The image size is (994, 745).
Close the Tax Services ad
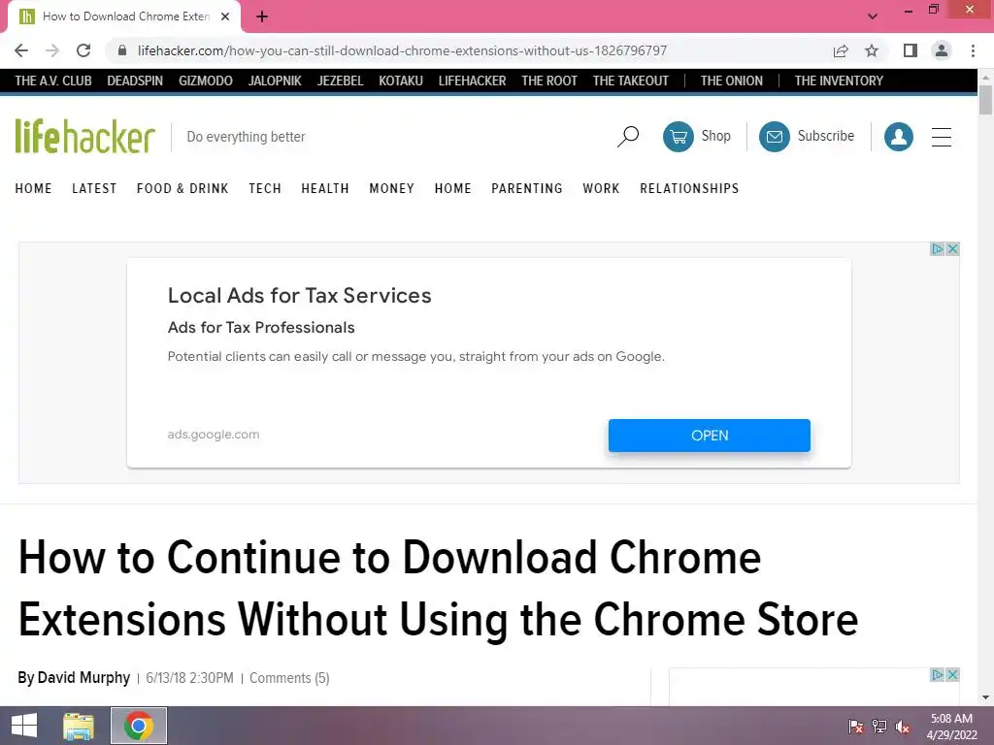tap(952, 249)
